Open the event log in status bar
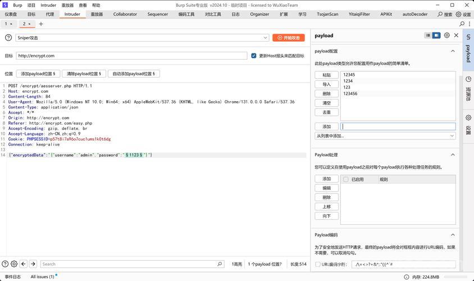 (13, 277)
